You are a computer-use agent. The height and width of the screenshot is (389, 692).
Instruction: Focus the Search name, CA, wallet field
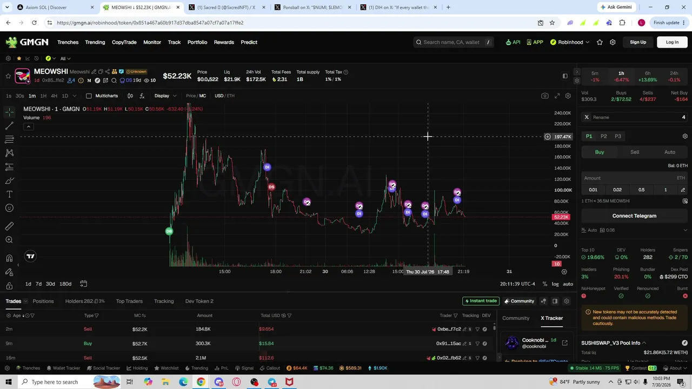point(453,42)
